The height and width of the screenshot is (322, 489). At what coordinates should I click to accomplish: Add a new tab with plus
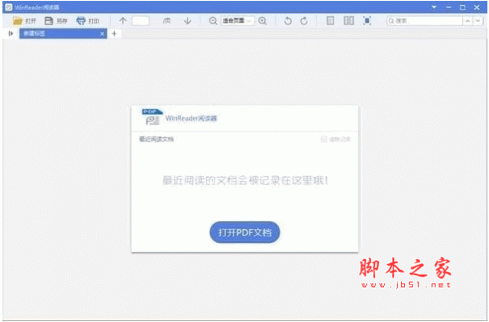114,33
